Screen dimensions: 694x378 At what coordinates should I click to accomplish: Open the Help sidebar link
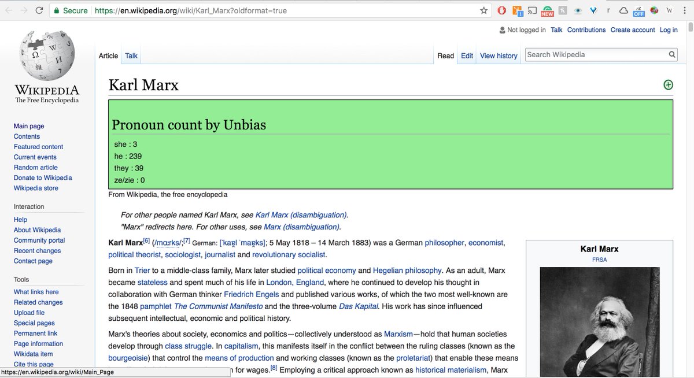point(20,220)
